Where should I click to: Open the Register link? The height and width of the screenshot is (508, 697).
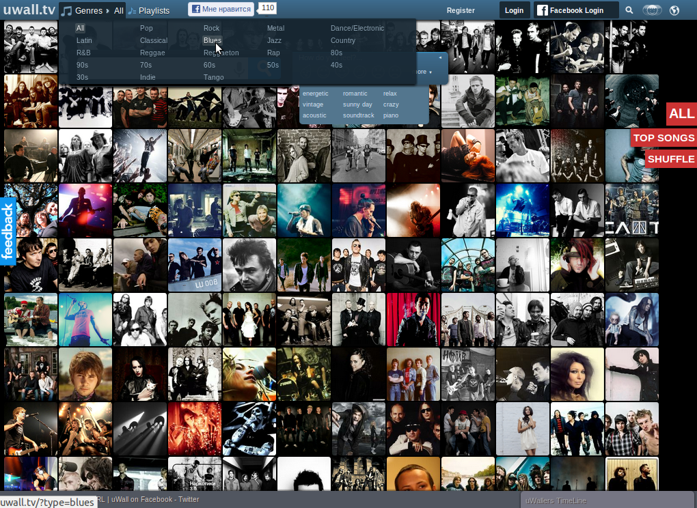[x=461, y=10]
